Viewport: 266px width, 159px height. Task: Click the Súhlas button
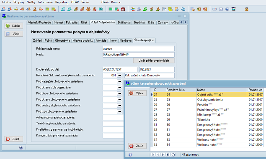14,26
